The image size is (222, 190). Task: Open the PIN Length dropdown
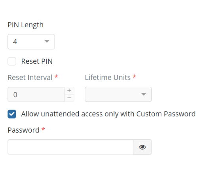(31, 42)
